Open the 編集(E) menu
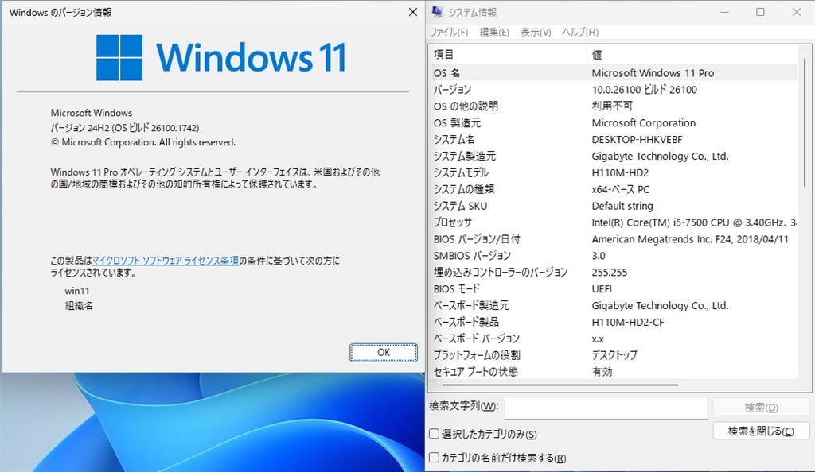 493,32
